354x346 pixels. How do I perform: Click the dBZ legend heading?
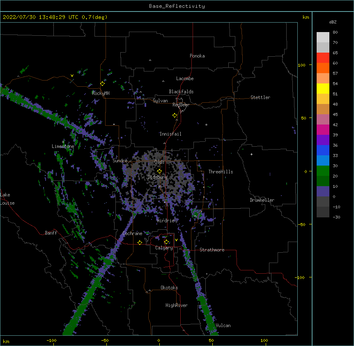tap(333, 22)
